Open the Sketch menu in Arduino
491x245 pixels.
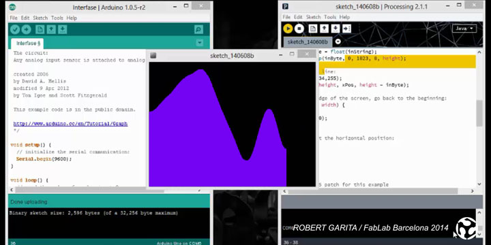[x=40, y=18]
